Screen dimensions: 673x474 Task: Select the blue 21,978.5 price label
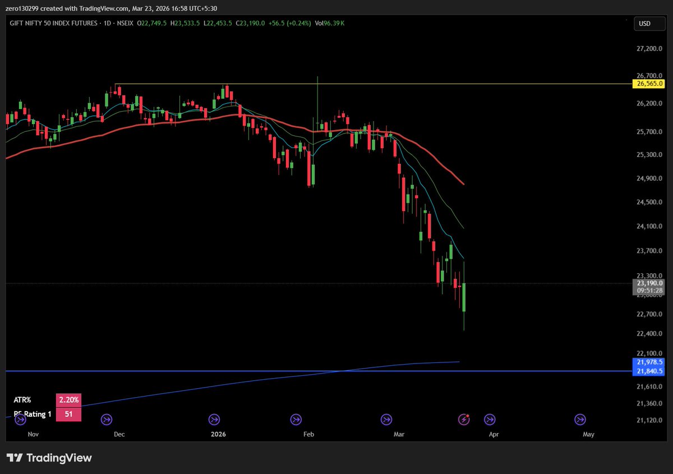tap(649, 362)
